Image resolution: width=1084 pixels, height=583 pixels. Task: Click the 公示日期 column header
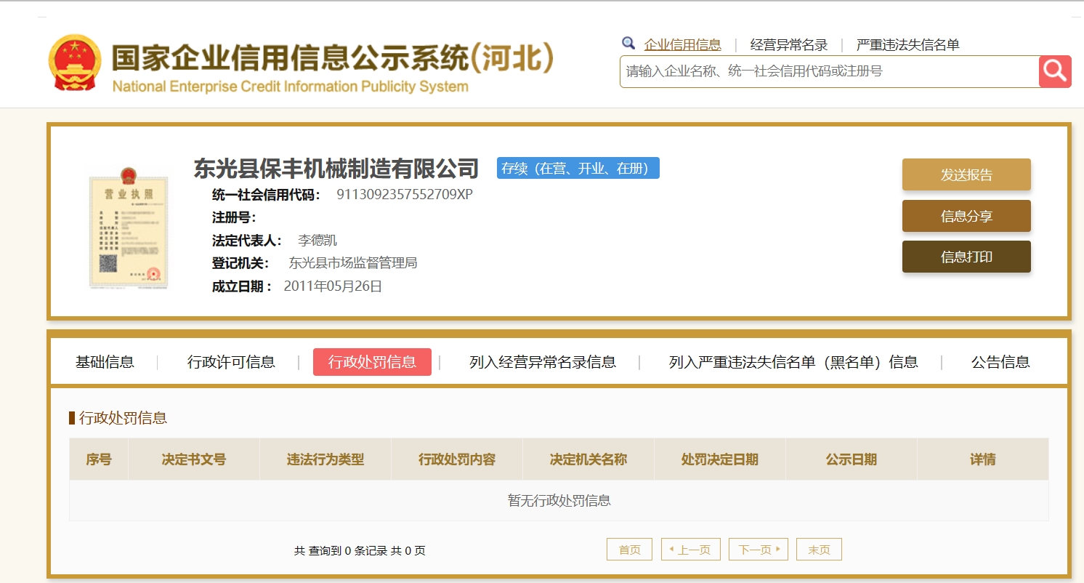tap(852, 459)
